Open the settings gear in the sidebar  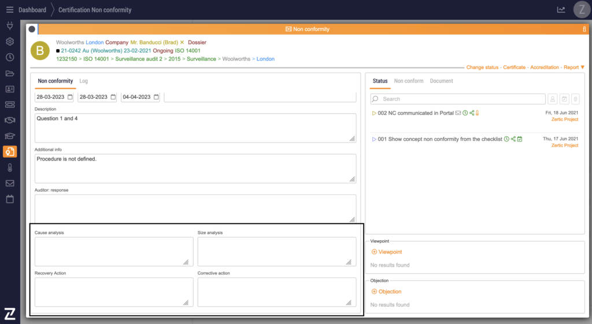pos(10,42)
